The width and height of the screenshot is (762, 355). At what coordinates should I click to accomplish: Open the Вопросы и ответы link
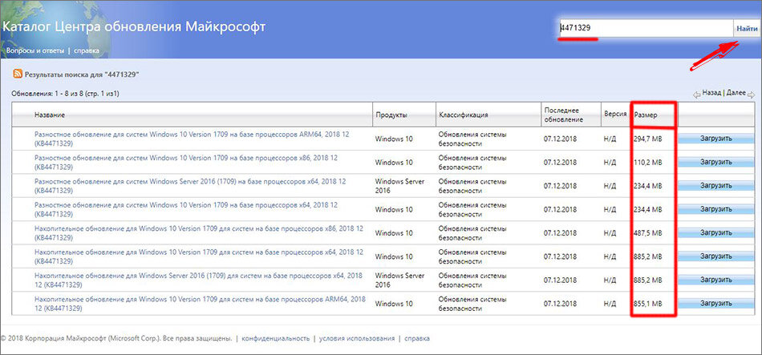pyautogui.click(x=35, y=50)
